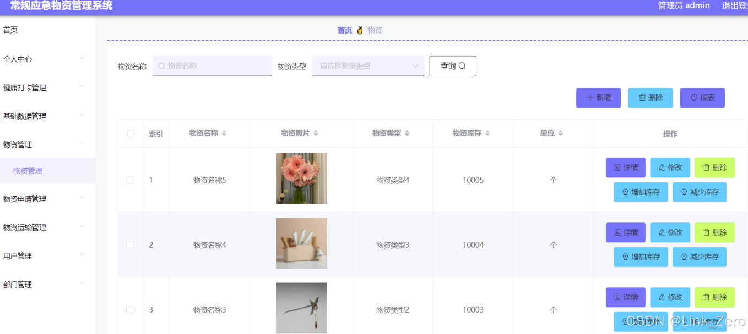Open the 请选择物资类型 dropdown
The width and height of the screenshot is (748, 334).
click(x=368, y=66)
